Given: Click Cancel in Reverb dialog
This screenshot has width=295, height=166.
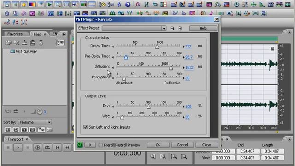Looking at the screenshot, I should click(183, 145).
